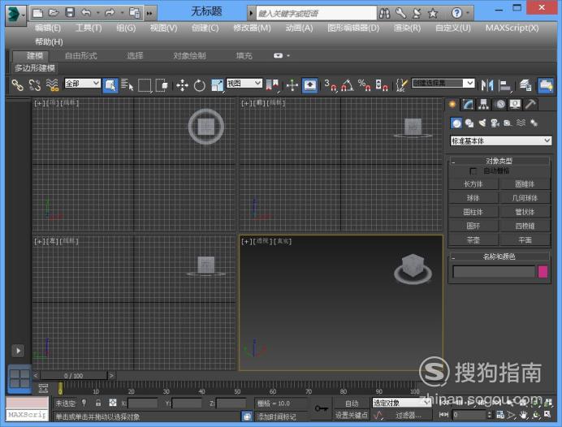Click the 0 / 100 time slider handle
Viewport: 562px width, 427px height.
(x=73, y=376)
